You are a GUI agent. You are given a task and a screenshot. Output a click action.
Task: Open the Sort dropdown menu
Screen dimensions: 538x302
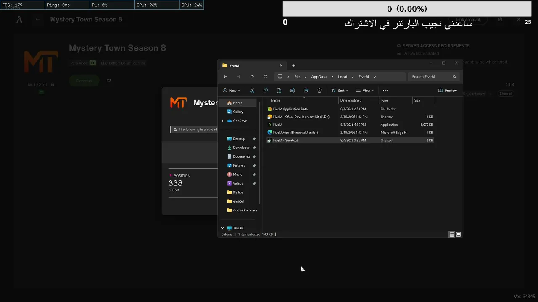point(340,91)
